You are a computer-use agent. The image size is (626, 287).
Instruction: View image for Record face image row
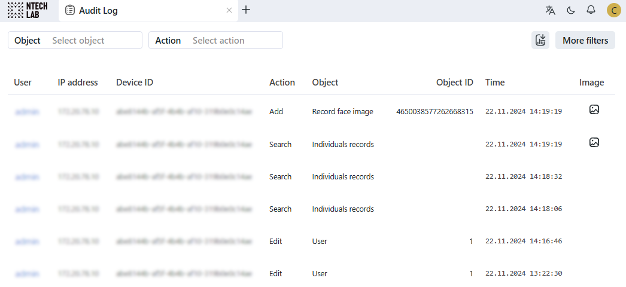coord(594,110)
